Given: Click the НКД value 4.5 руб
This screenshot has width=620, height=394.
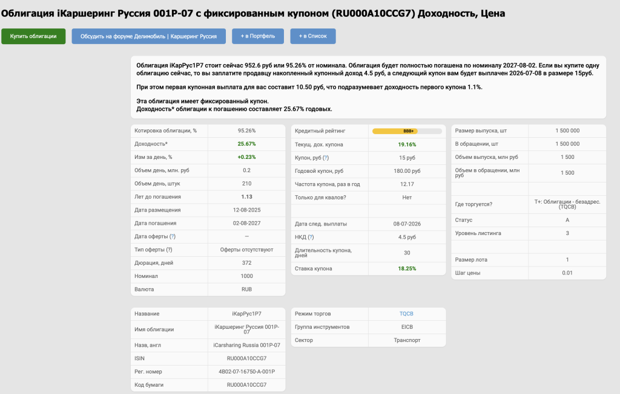Looking at the screenshot, I should pos(407,237).
